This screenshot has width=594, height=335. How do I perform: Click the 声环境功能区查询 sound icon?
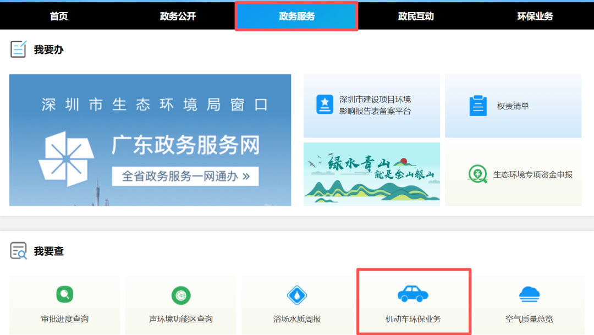click(181, 295)
